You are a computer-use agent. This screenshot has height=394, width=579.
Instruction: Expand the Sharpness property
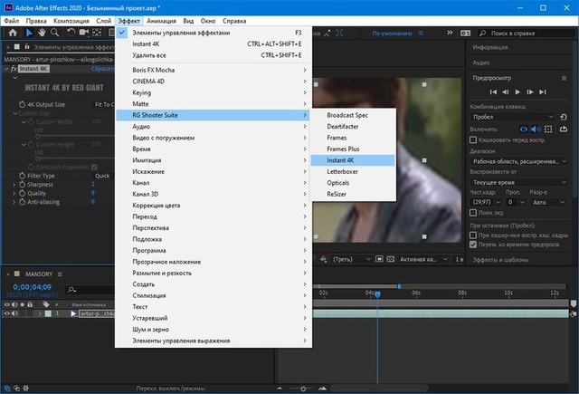tap(14, 183)
